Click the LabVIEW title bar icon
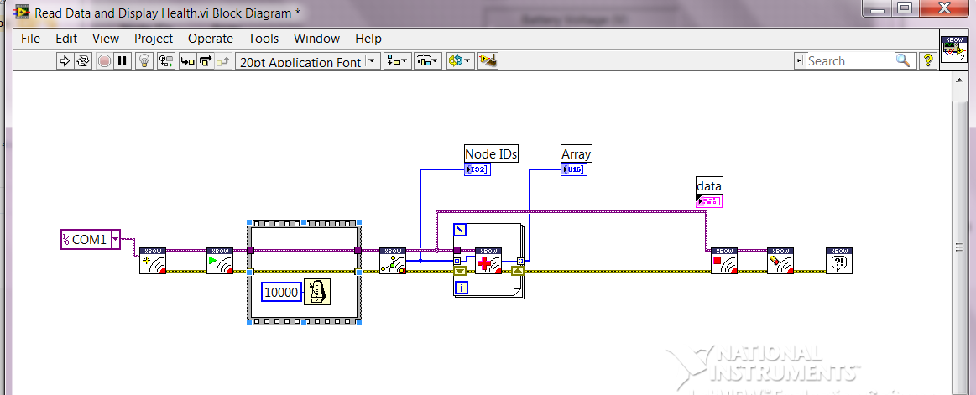Viewport: 976px width, 395px height. pyautogui.click(x=23, y=12)
